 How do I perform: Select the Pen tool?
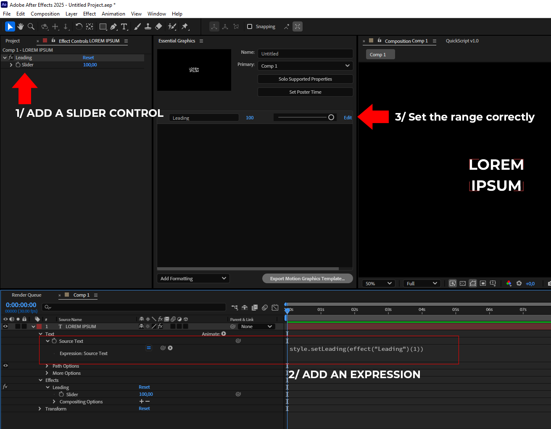tap(113, 26)
